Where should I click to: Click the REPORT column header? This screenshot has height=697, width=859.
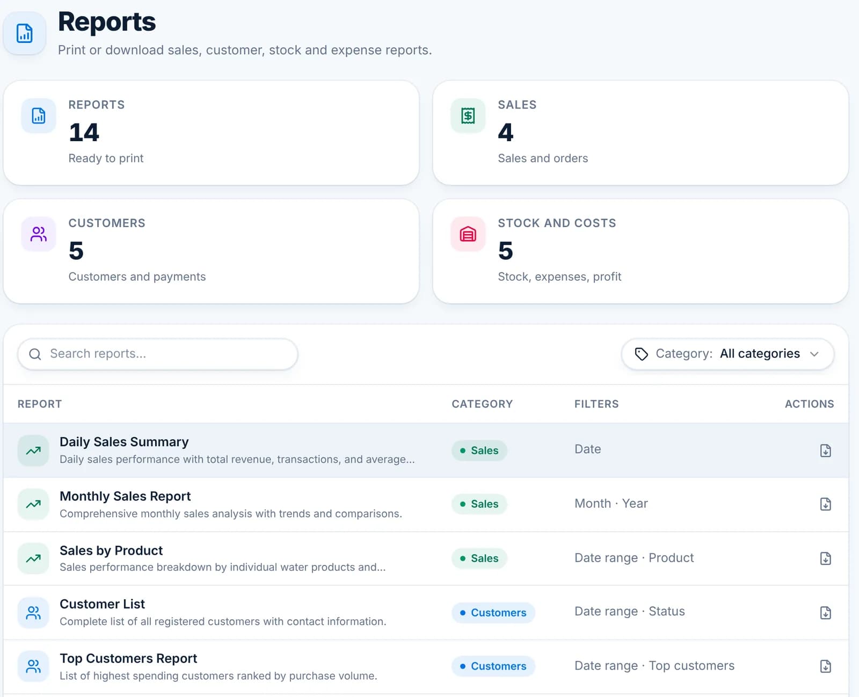(40, 404)
